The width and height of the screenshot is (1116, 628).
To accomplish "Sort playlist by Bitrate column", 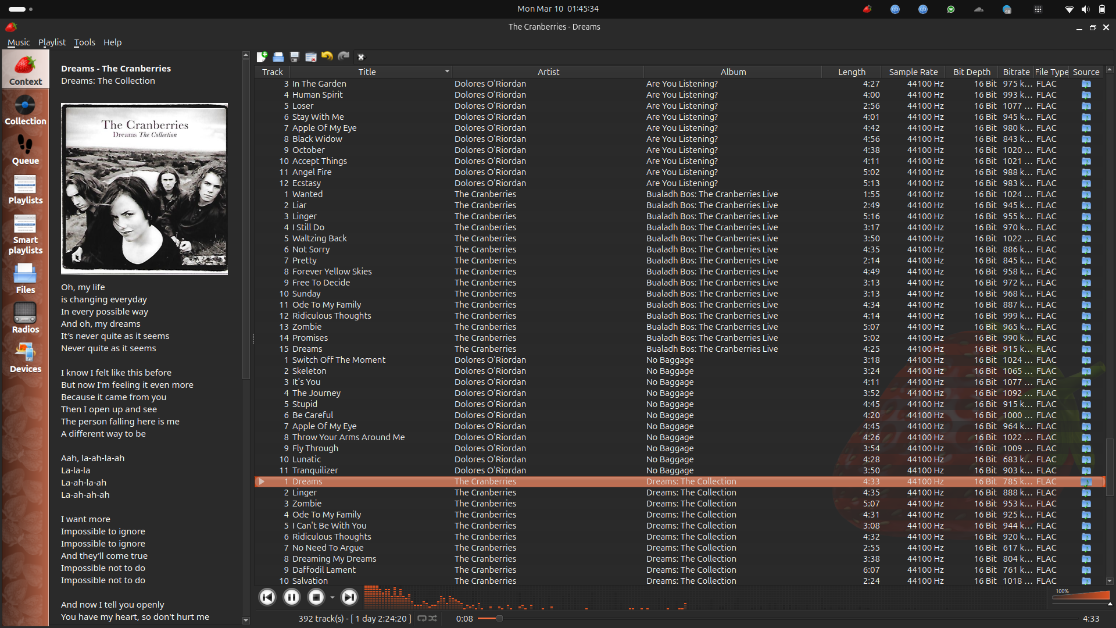I will [x=1016, y=72].
